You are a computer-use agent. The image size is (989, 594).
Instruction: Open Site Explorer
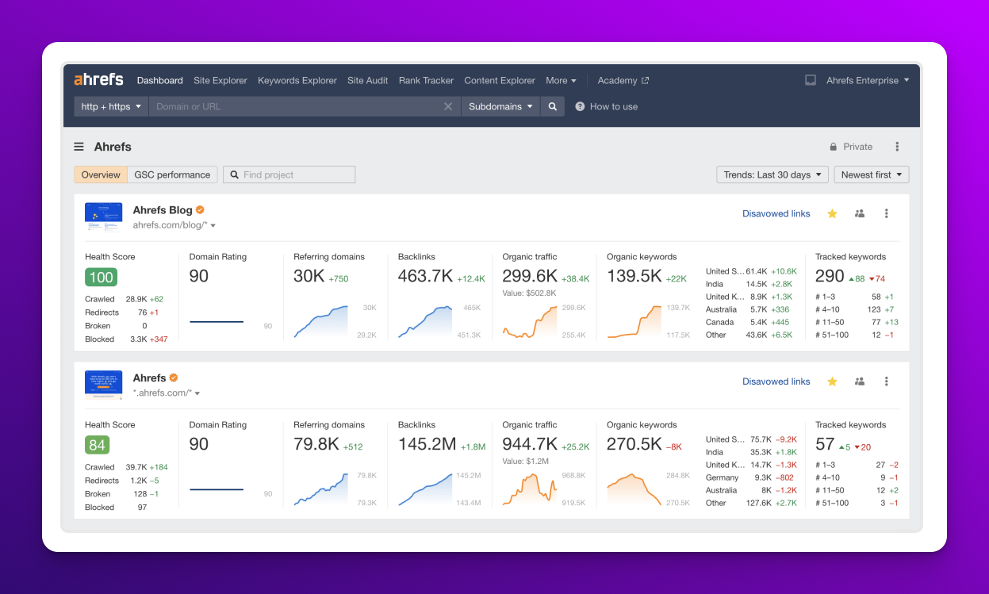220,80
